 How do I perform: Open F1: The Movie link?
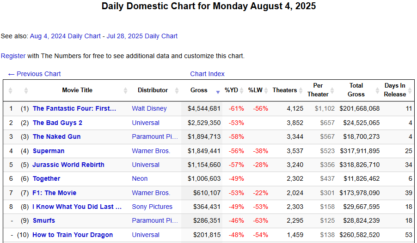(x=54, y=193)
